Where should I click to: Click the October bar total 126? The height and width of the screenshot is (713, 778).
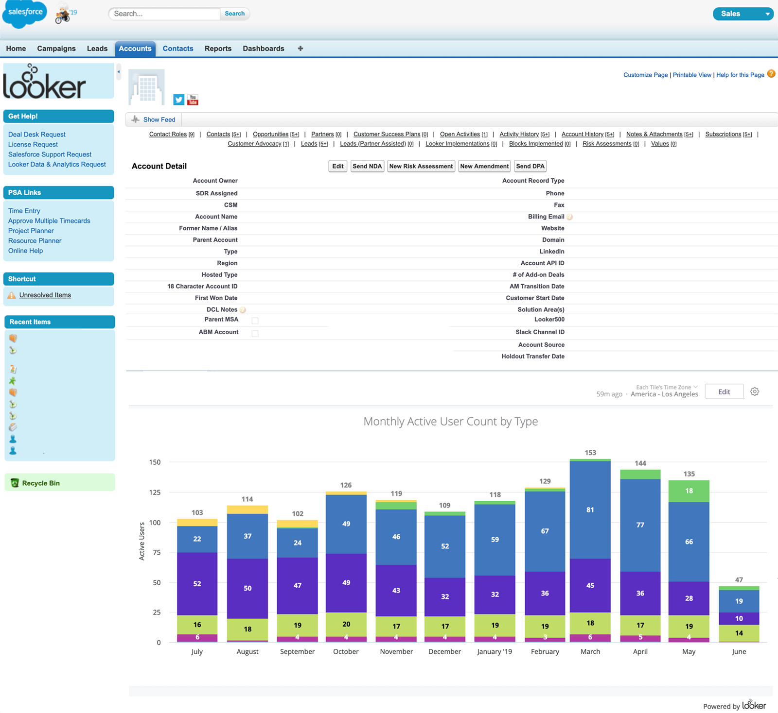click(346, 485)
